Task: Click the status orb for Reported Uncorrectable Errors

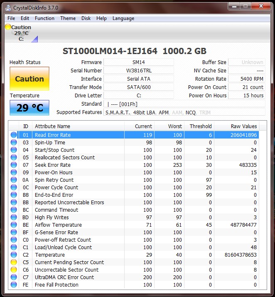Action: (14, 202)
